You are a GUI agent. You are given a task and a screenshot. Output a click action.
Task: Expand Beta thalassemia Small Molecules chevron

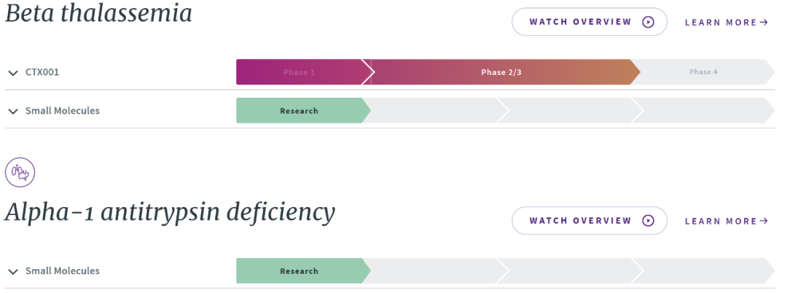coord(13,112)
